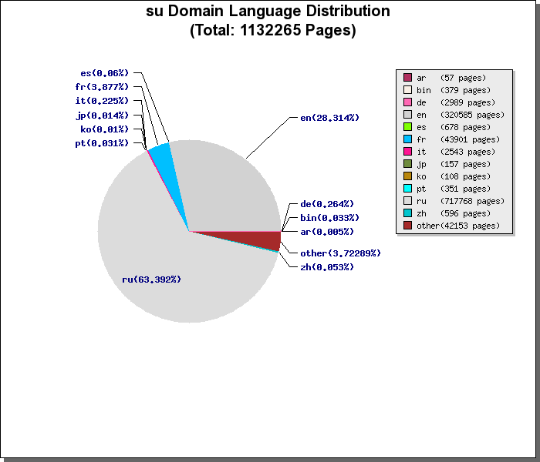Click legend text '(351 pages)'
The width and height of the screenshot is (540, 462).
[465, 189]
